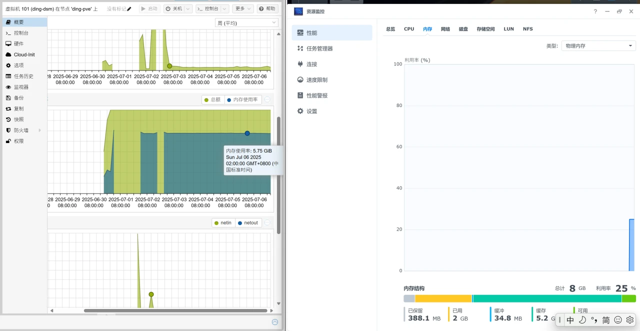The width and height of the screenshot is (640, 331).
Task: Open the 备份 (Backup) floppy icon
Action: (x=8, y=98)
